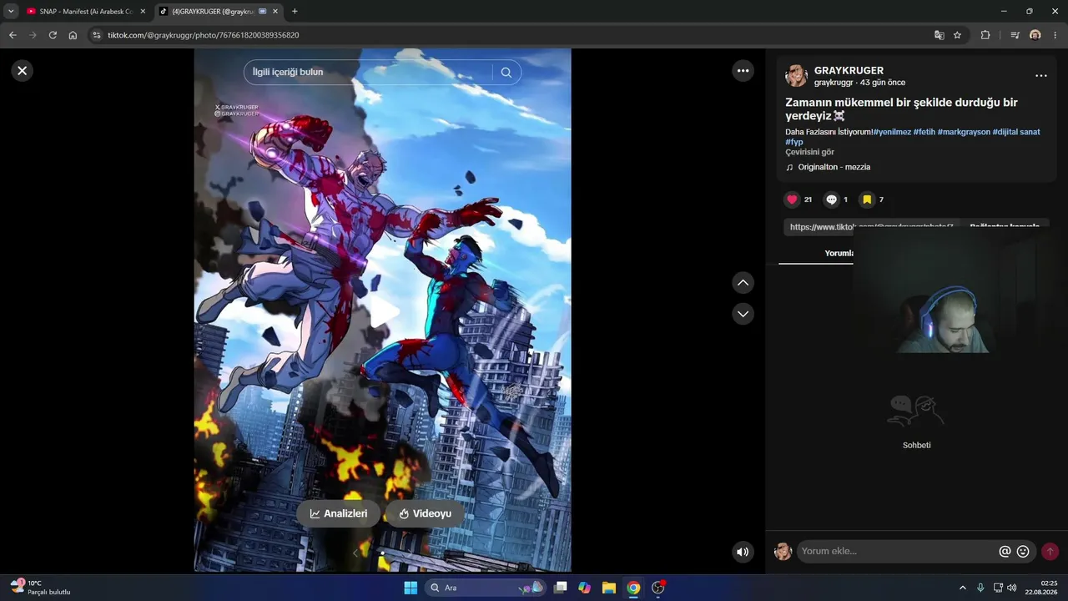Screen dimensions: 1068x601
Task: Open the GRAYKRUGER username link
Action: [x=849, y=71]
